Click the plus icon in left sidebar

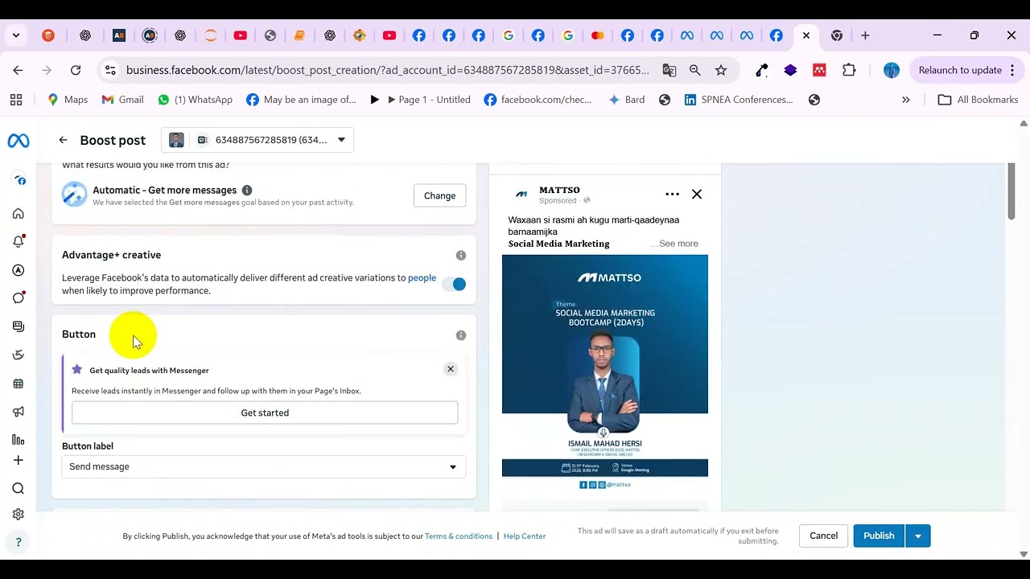pyautogui.click(x=19, y=460)
